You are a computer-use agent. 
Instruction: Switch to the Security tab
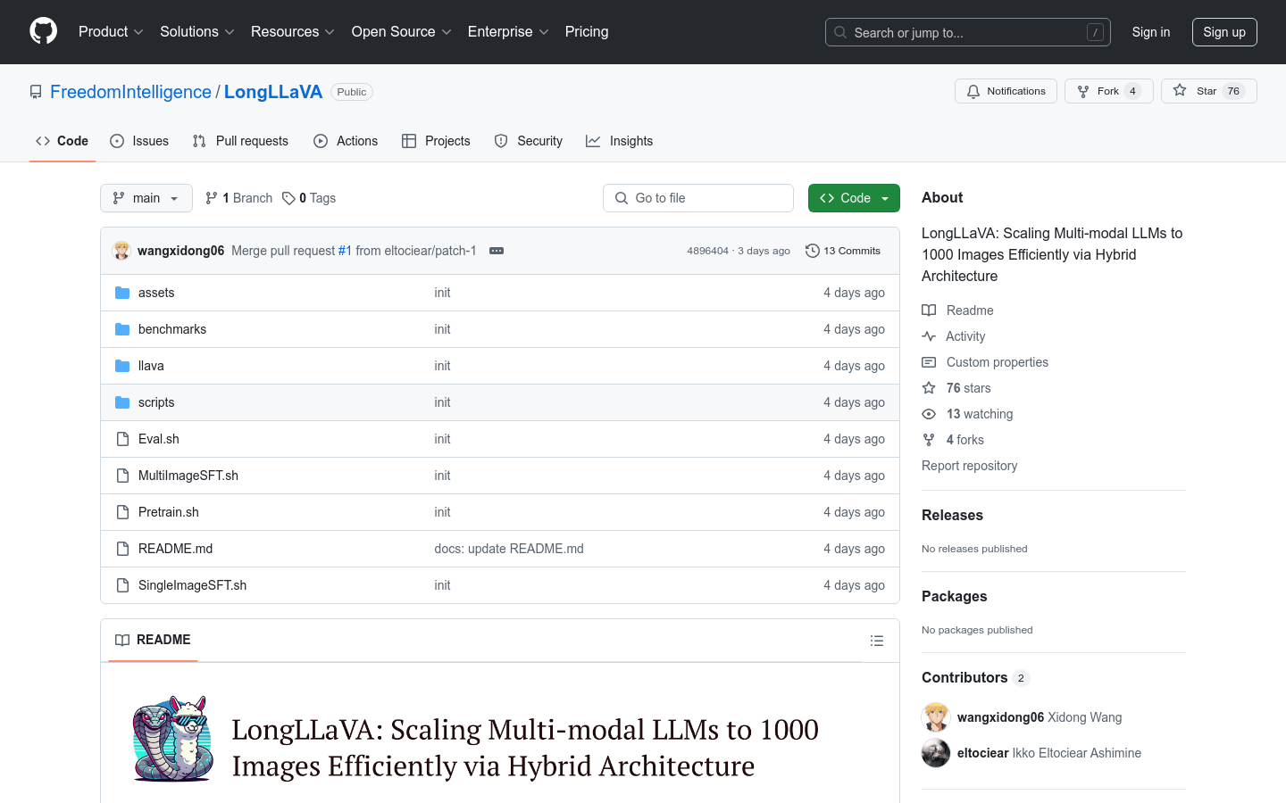coord(529,141)
